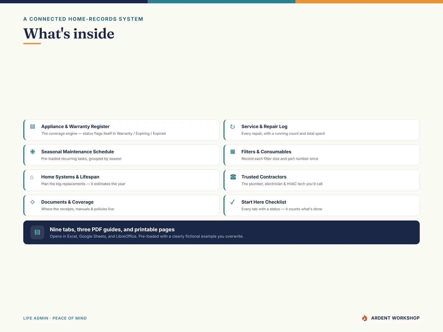Click the Start Here Checklist checkmark icon

(233, 202)
